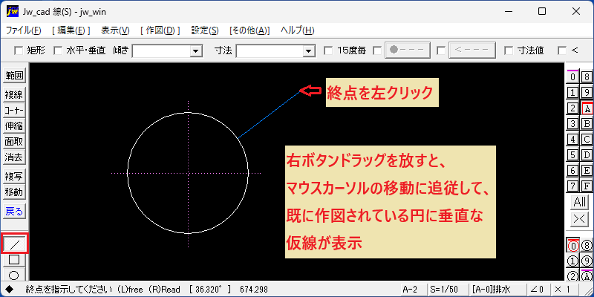Screen dimensions: 594x297
Task: Select the 複写 copy tool
Action: pos(14,177)
